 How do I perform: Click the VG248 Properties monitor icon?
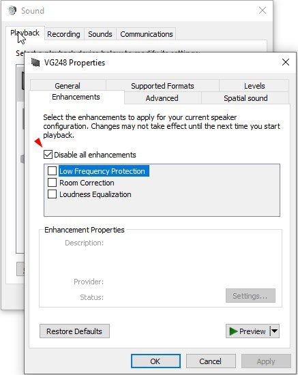click(x=35, y=63)
